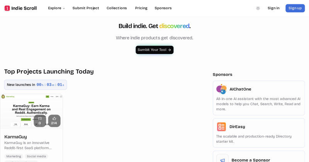Toggle the light/dark theme sun icon

click(258, 8)
